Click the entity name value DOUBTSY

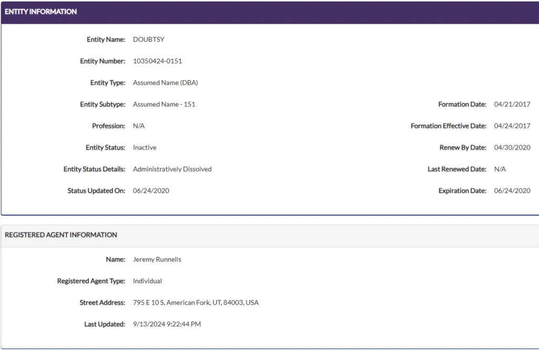pos(148,39)
